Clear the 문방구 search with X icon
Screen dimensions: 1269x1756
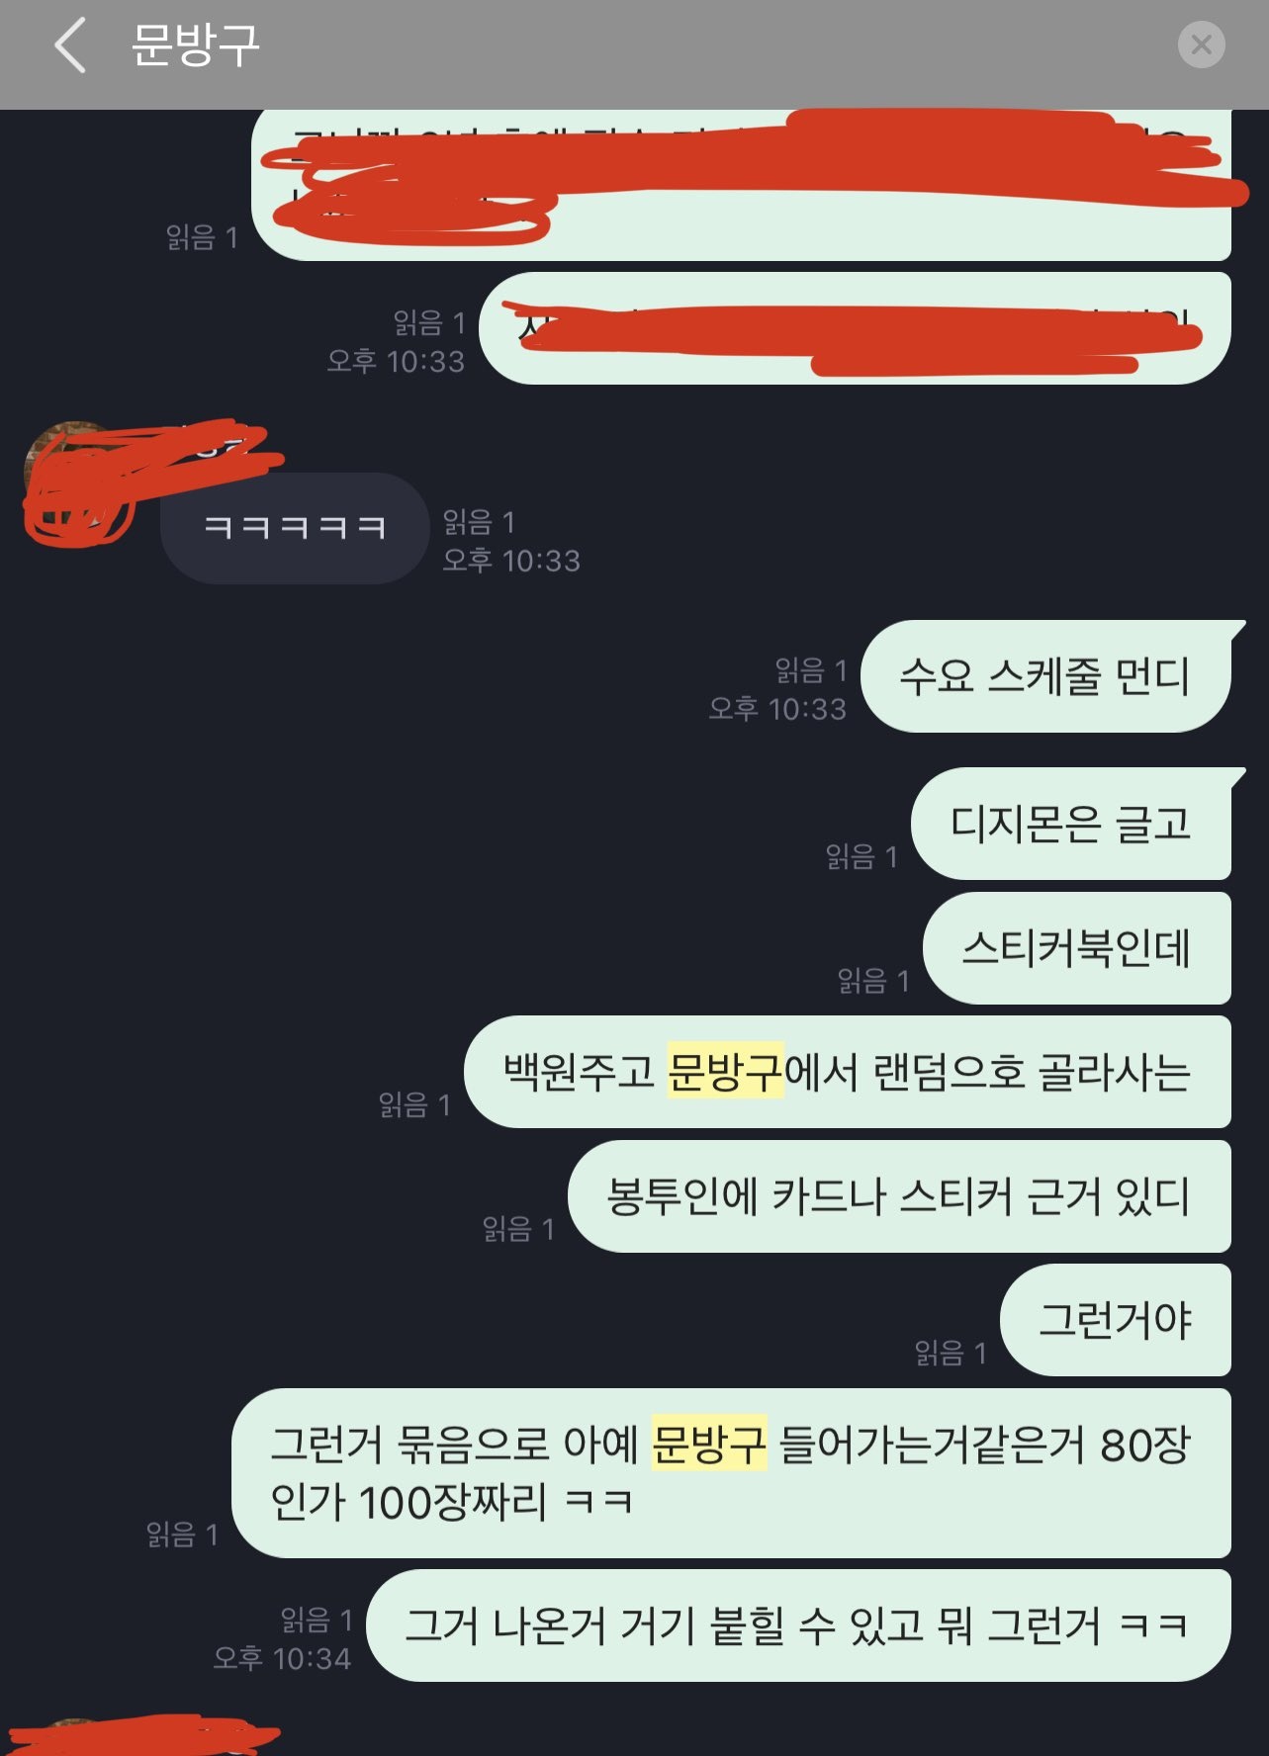pyautogui.click(x=1201, y=44)
